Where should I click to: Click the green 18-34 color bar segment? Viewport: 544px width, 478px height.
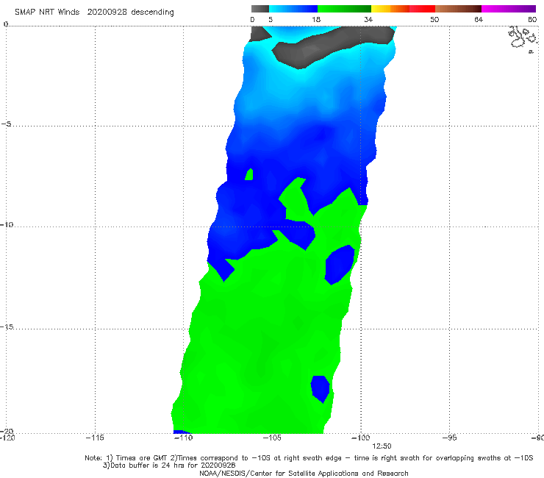[x=344, y=9]
